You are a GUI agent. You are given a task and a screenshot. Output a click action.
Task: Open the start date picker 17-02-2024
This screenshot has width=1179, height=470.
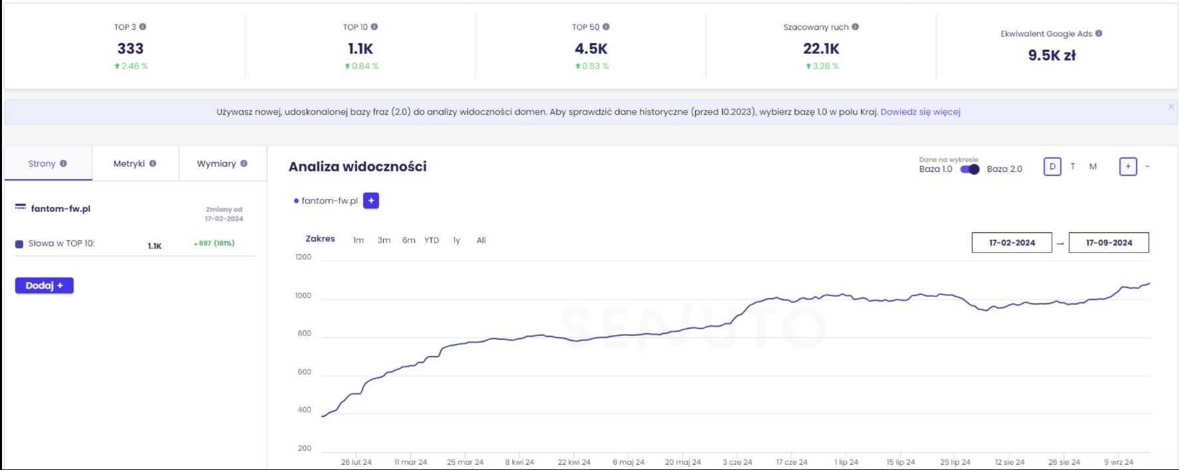tap(1012, 243)
